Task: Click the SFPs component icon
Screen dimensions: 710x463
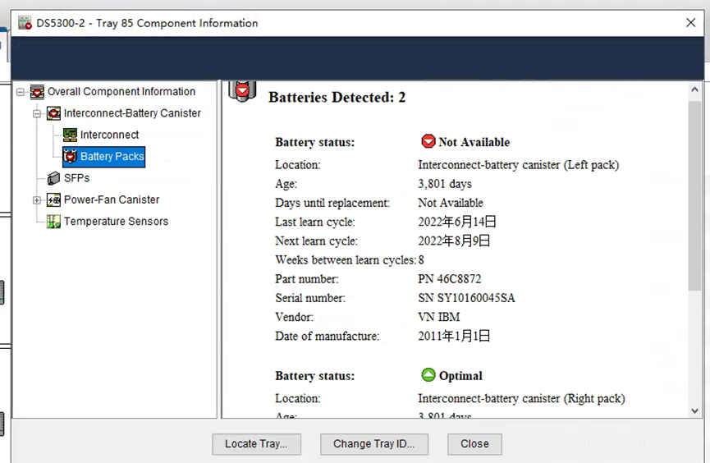Action: pyautogui.click(x=53, y=178)
